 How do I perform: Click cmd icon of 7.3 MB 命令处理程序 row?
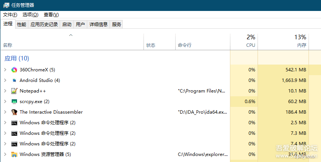coord(14,134)
